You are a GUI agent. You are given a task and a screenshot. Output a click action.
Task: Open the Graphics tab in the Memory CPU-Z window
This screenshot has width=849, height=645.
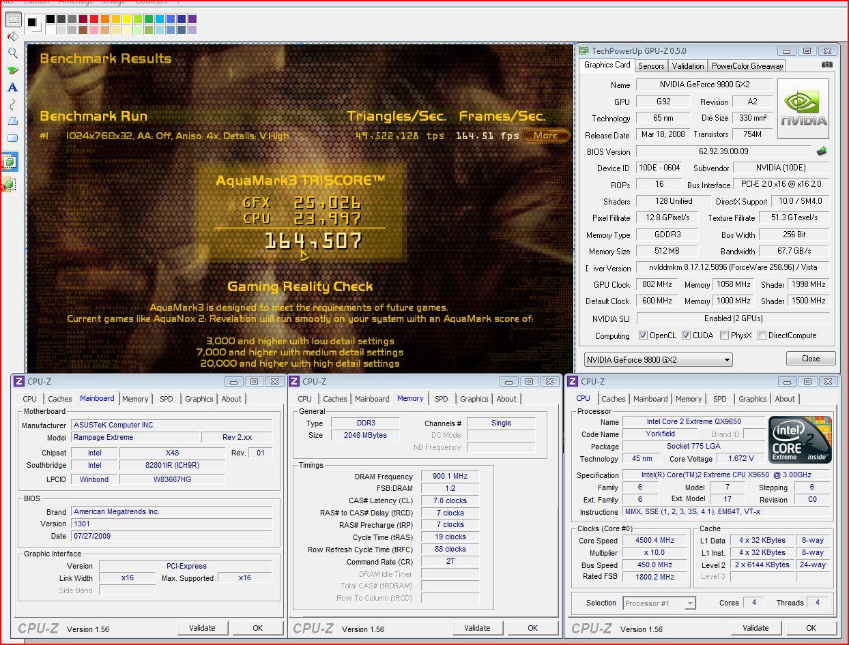coord(474,399)
